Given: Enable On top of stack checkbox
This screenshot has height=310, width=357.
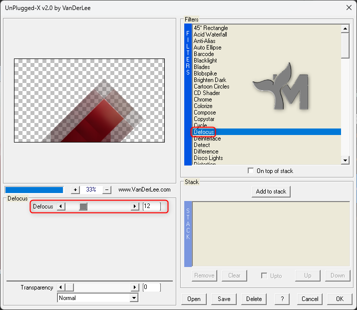Looking at the screenshot, I should point(251,170).
